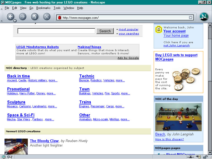Reload the page with the Reload button

click(x=35, y=17)
